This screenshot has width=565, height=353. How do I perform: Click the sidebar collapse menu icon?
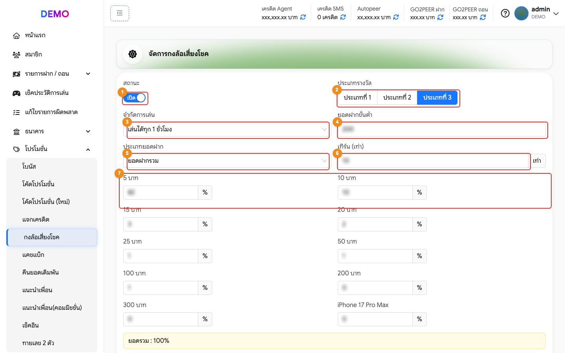(x=120, y=13)
